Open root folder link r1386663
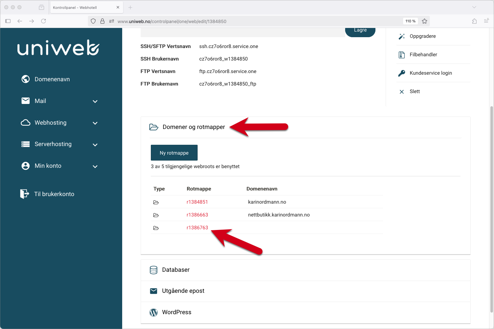 click(197, 215)
